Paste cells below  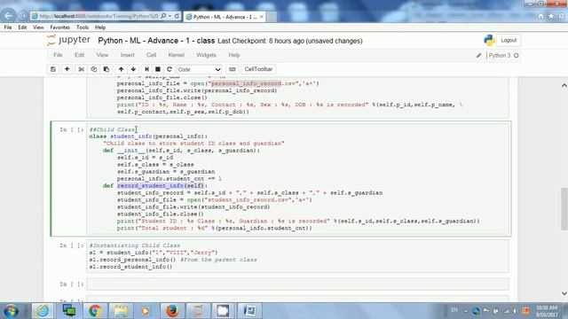[106, 69]
